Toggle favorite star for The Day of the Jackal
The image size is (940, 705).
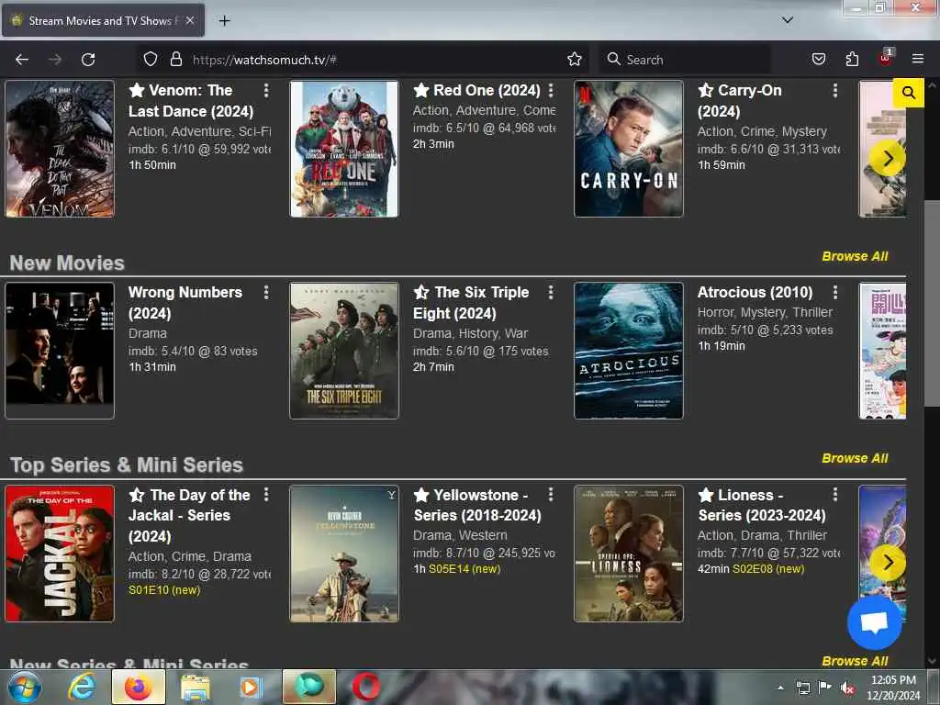tap(137, 495)
